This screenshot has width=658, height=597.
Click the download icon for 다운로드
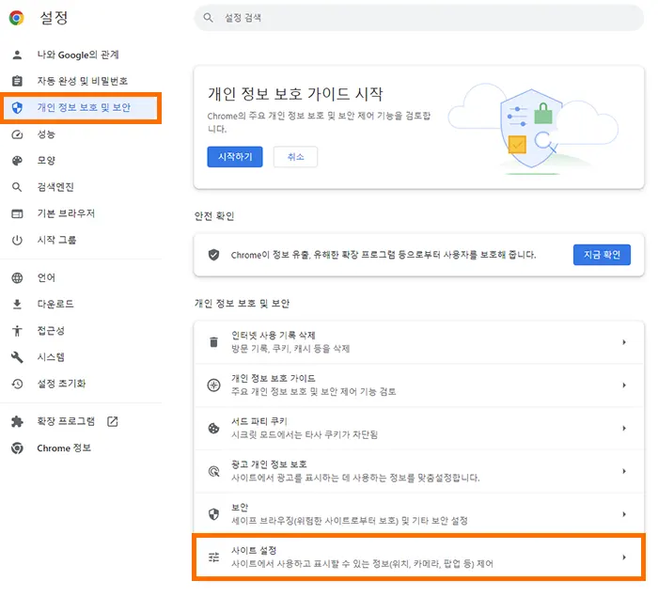click(17, 304)
